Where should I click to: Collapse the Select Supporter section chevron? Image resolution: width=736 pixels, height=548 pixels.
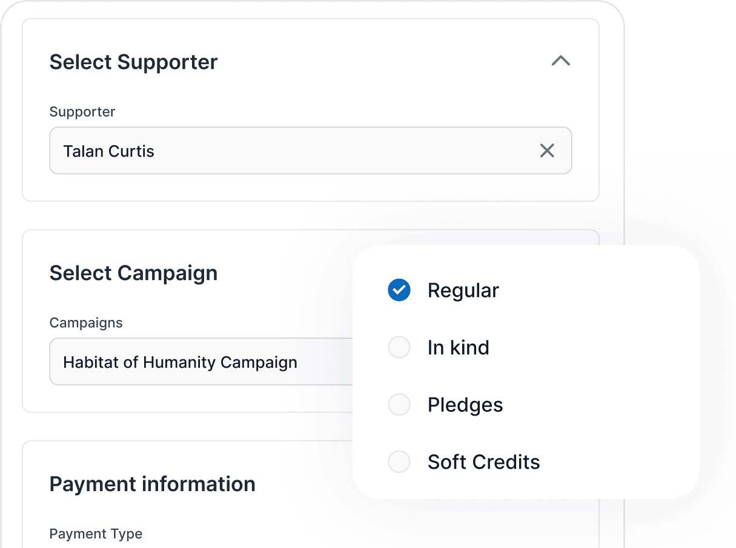561,61
